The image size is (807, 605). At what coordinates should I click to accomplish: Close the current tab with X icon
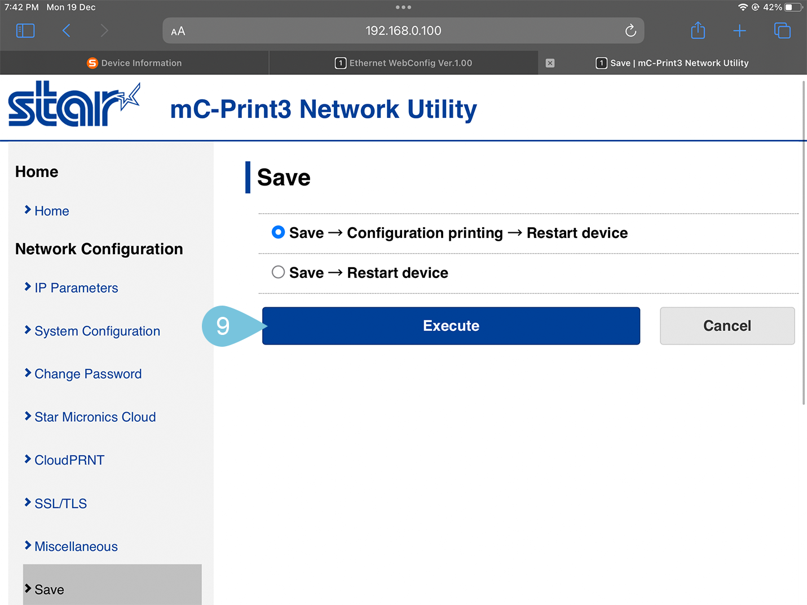(550, 63)
